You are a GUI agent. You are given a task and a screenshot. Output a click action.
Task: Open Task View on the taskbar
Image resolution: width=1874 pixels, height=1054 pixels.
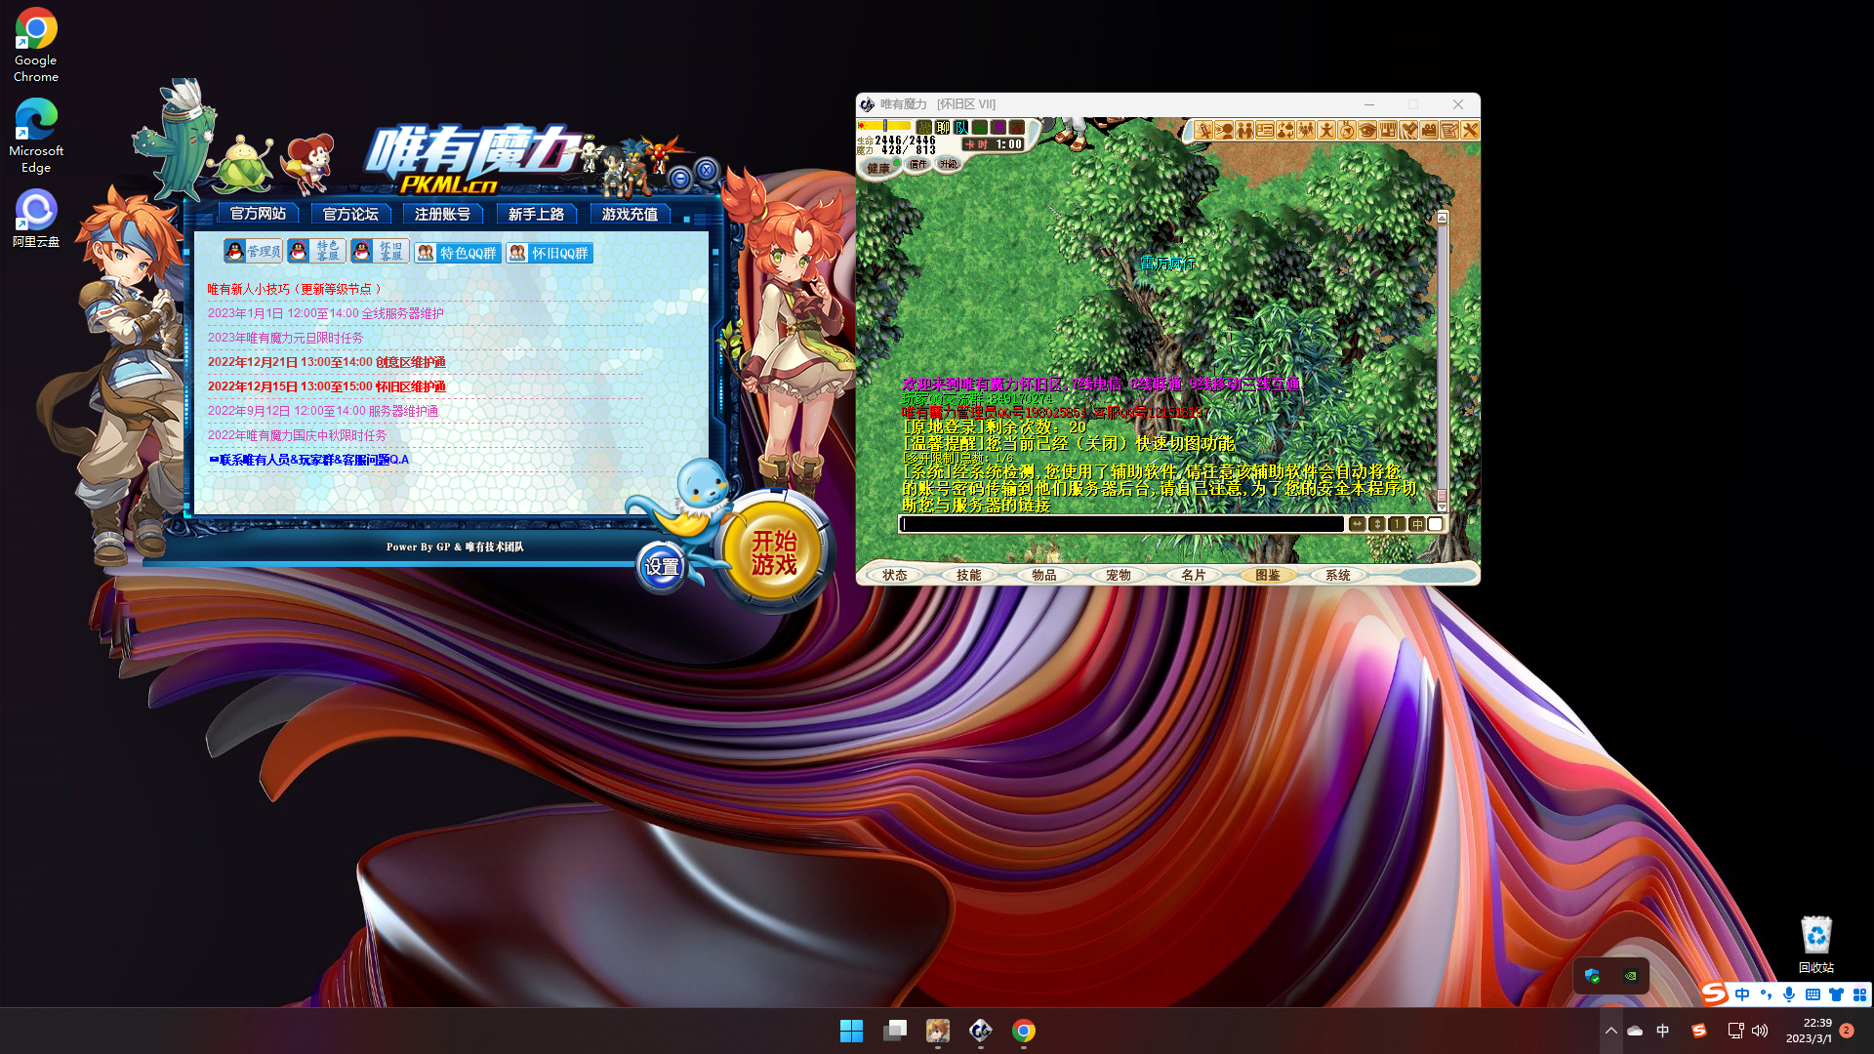pyautogui.click(x=895, y=1031)
